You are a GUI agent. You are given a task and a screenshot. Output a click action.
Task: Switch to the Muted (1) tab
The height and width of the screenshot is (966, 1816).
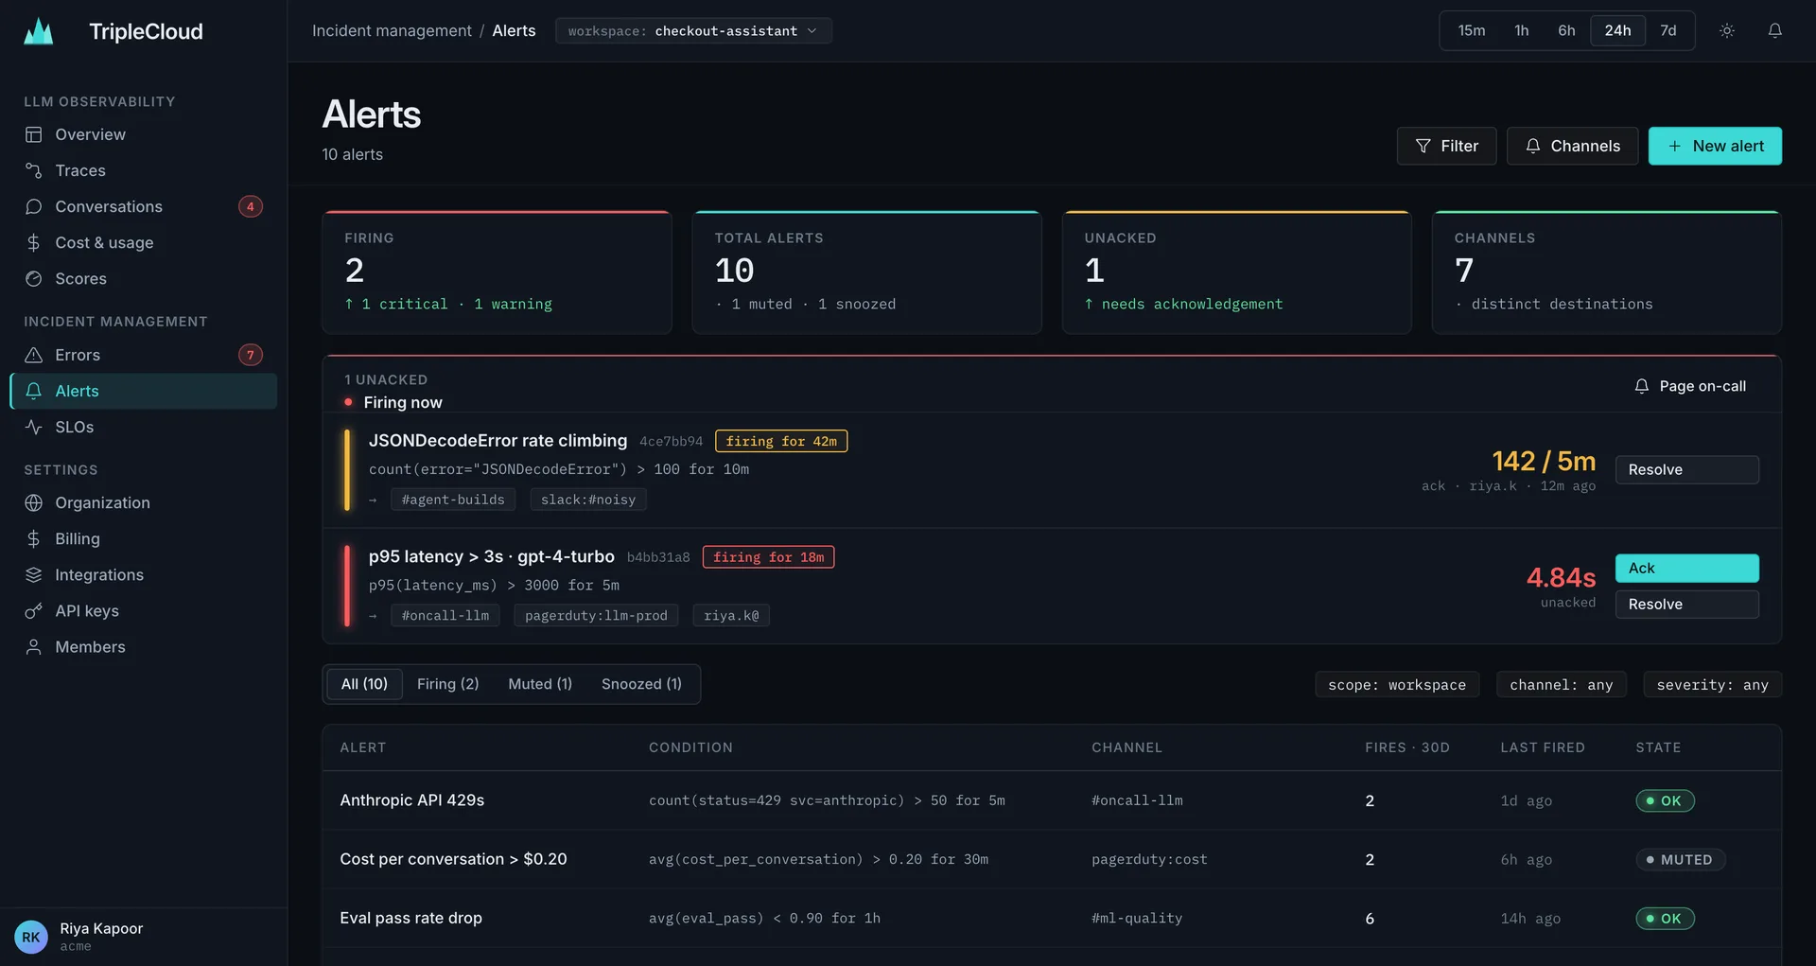tap(540, 683)
